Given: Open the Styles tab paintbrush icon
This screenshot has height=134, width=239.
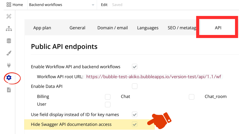Looking at the screenshot, I should click(9, 53).
